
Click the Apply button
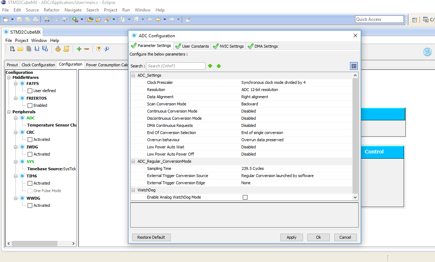coord(292,237)
